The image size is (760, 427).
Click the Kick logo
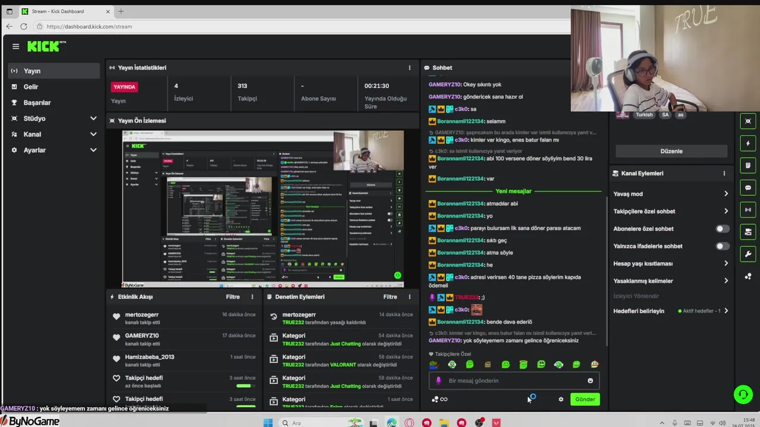coord(46,46)
